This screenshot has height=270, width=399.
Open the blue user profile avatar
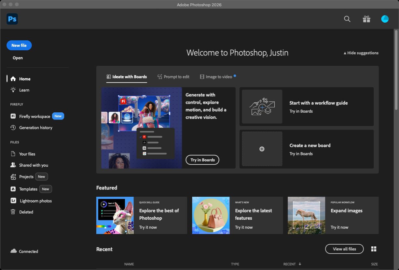tap(385, 19)
